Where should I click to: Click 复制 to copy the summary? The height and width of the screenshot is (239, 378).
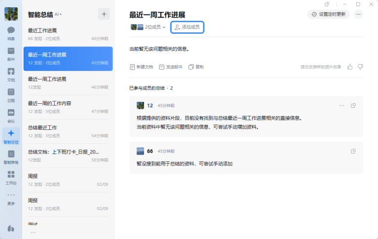click(196, 67)
